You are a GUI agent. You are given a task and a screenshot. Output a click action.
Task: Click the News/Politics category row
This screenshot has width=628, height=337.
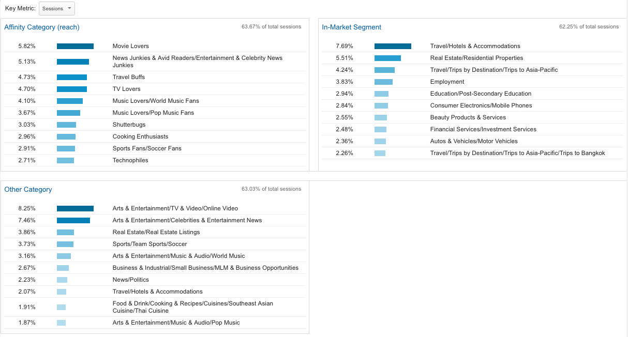tap(130, 280)
